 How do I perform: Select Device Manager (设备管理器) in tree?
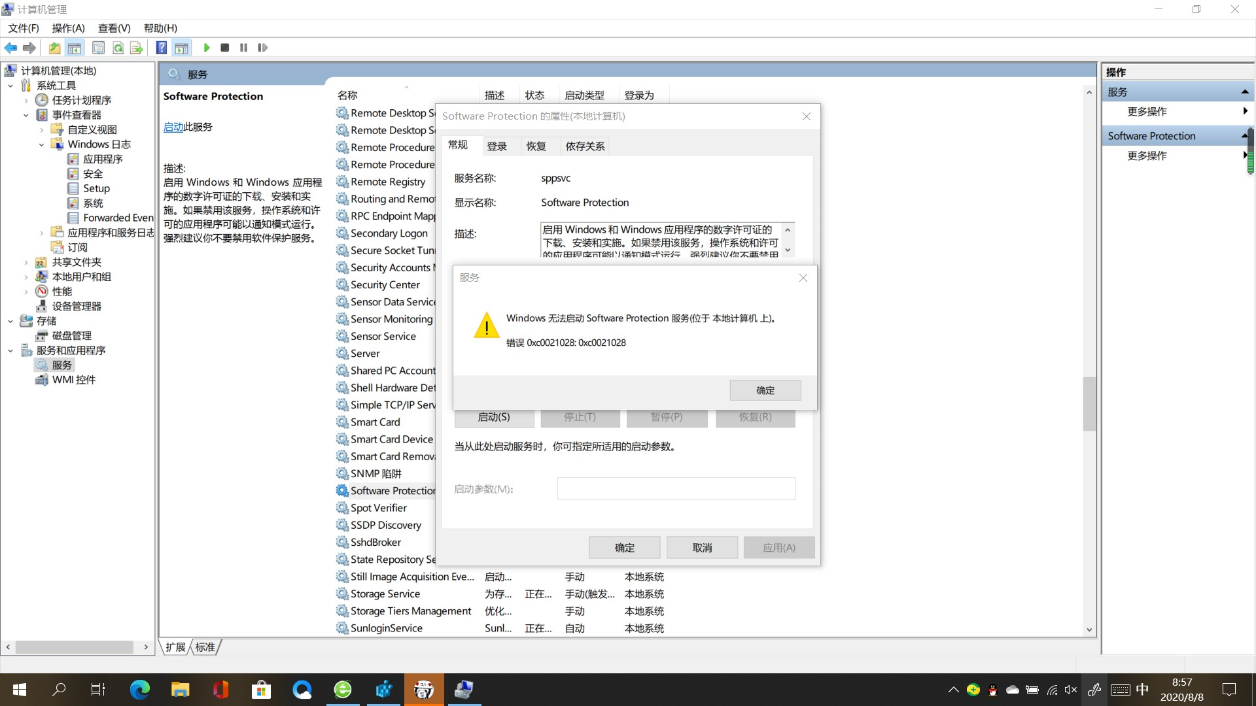tap(76, 306)
